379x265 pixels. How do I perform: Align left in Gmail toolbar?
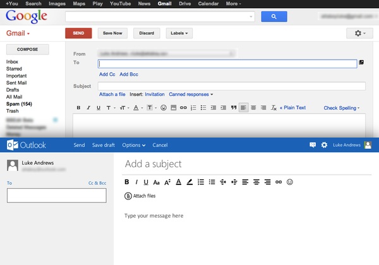(243, 108)
